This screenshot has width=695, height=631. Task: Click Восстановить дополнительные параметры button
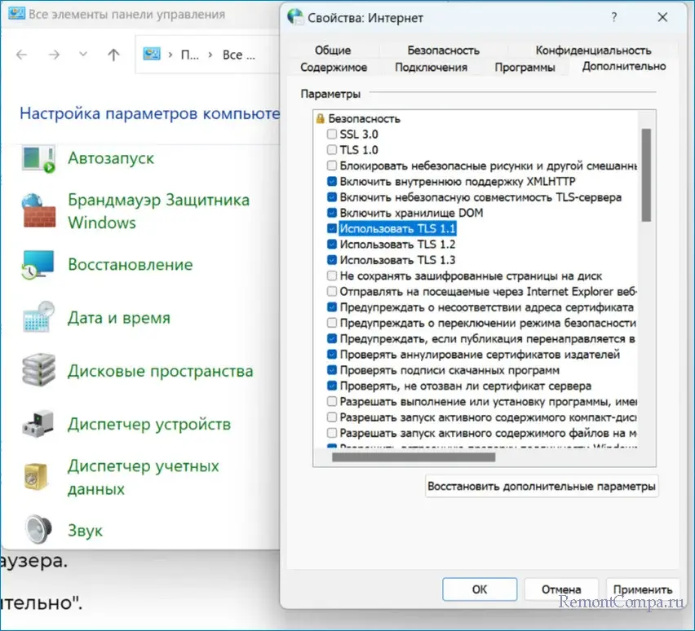[x=542, y=487]
